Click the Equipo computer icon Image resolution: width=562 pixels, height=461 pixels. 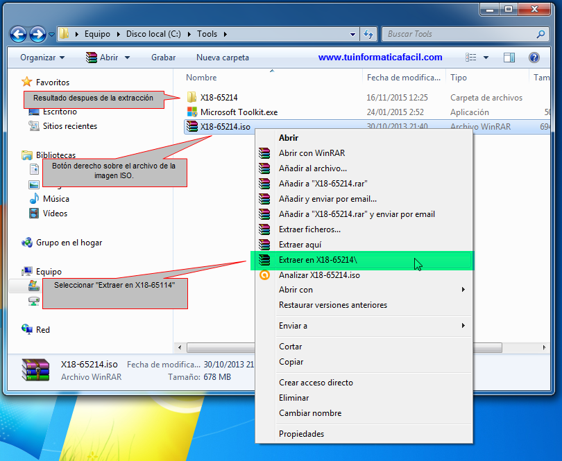[27, 272]
